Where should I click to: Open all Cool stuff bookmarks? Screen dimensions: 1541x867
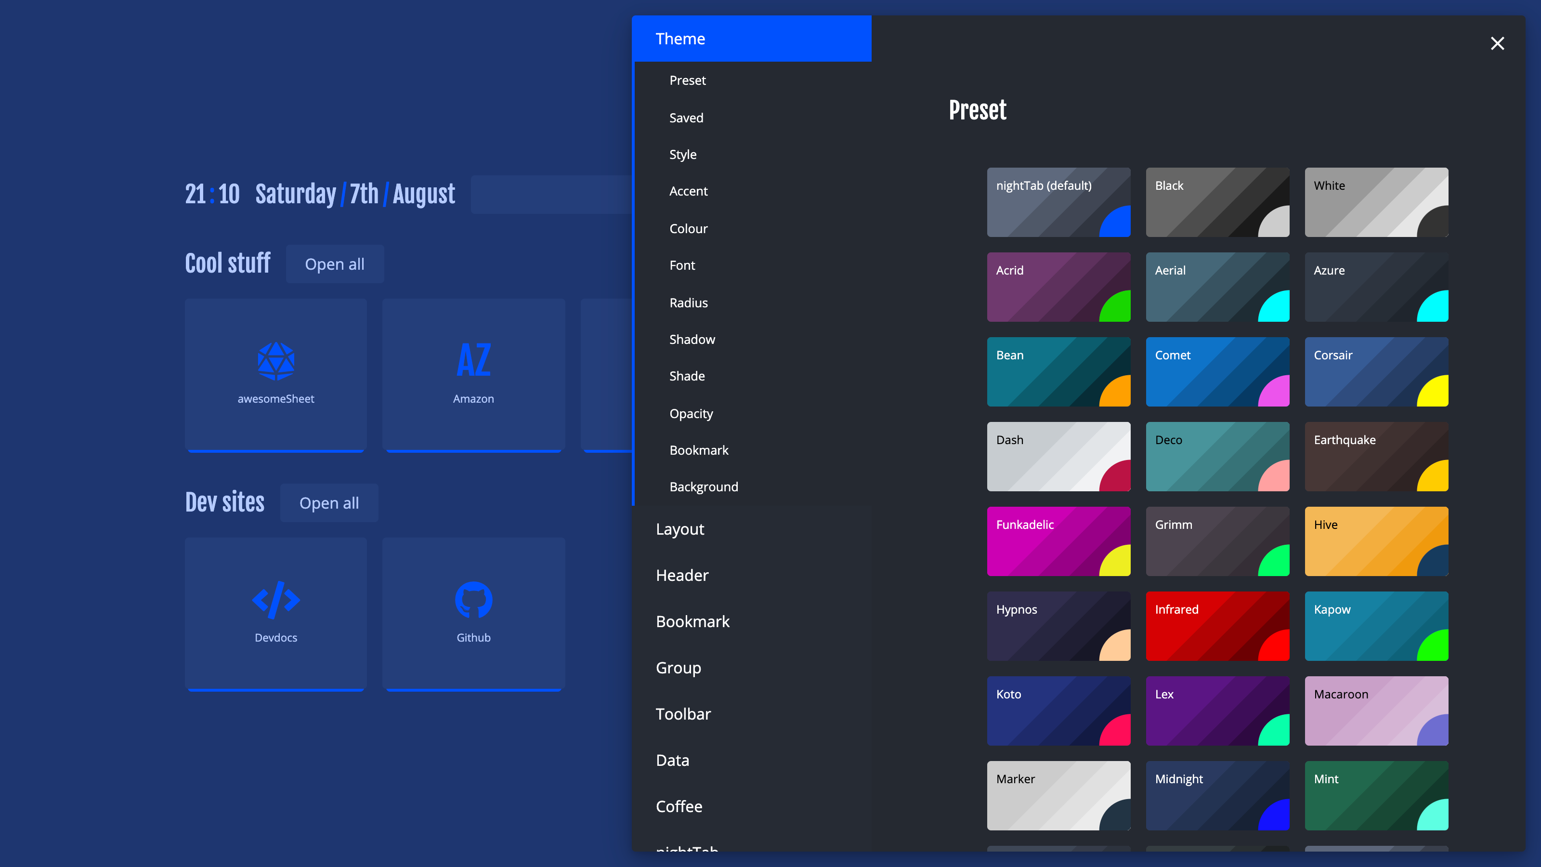(334, 264)
